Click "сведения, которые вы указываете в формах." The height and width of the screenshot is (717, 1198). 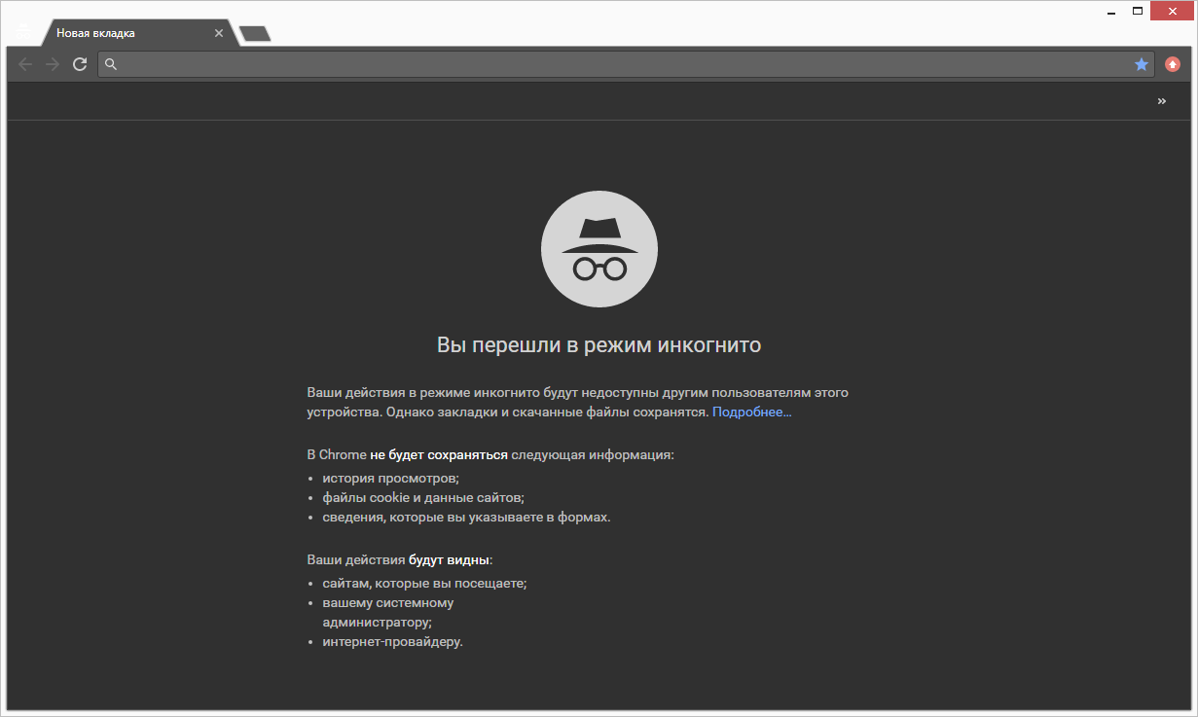466,518
